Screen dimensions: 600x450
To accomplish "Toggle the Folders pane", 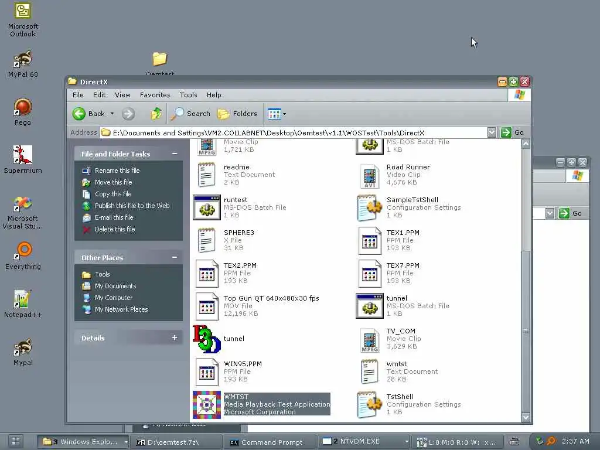I will 237,114.
